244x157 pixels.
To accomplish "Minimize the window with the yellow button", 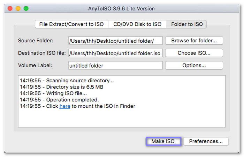I will (18, 8).
